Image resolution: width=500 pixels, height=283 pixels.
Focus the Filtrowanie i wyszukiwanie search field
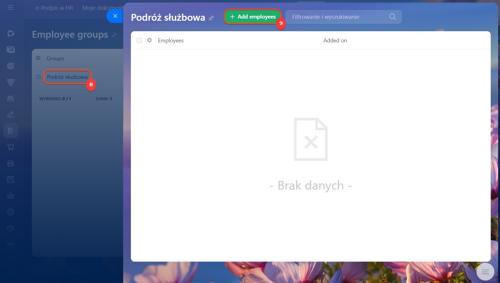coord(343,17)
